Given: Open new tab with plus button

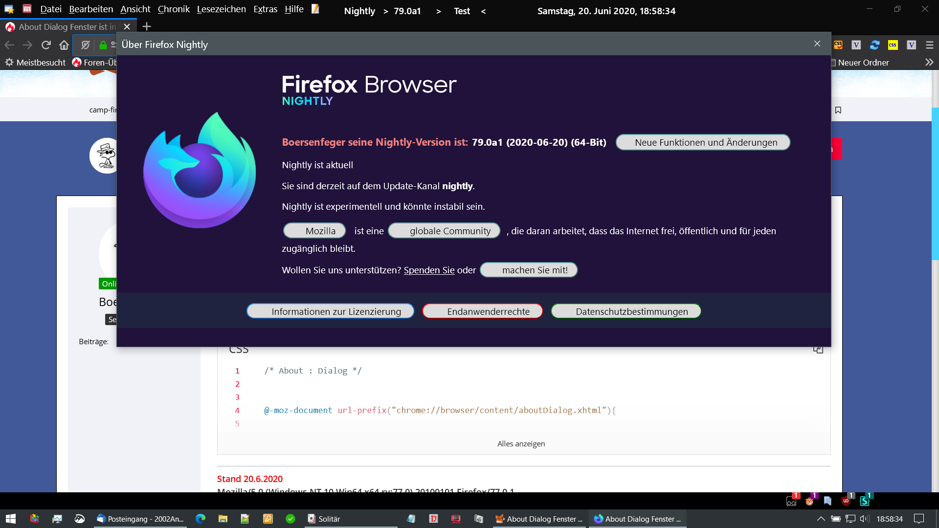Looking at the screenshot, I should pos(147,26).
